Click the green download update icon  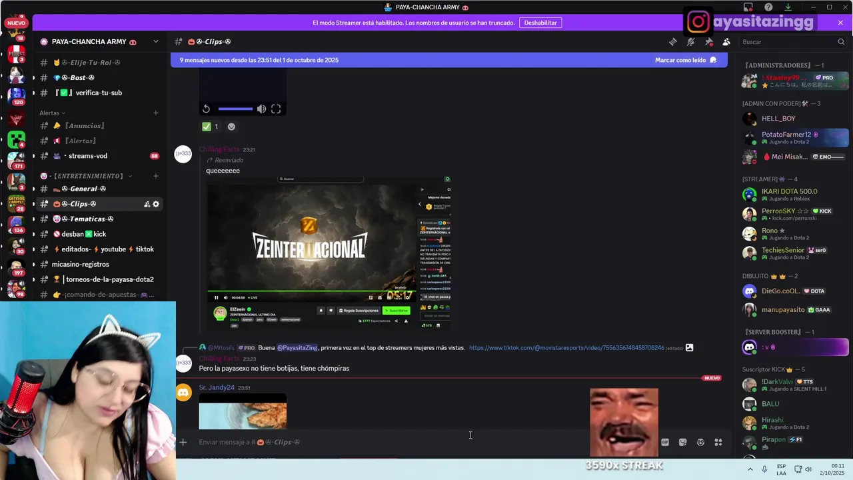click(x=788, y=7)
